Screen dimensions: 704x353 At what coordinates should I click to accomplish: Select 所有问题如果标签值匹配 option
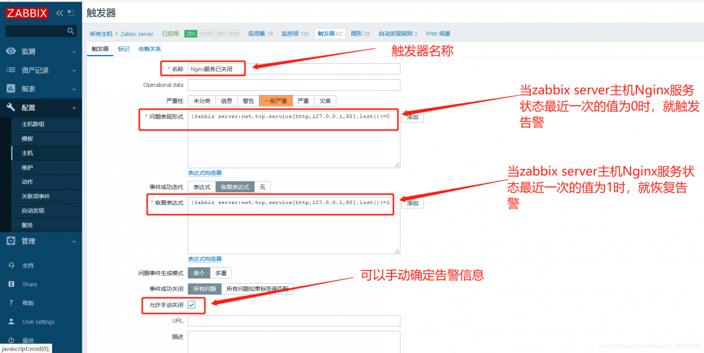coord(257,289)
